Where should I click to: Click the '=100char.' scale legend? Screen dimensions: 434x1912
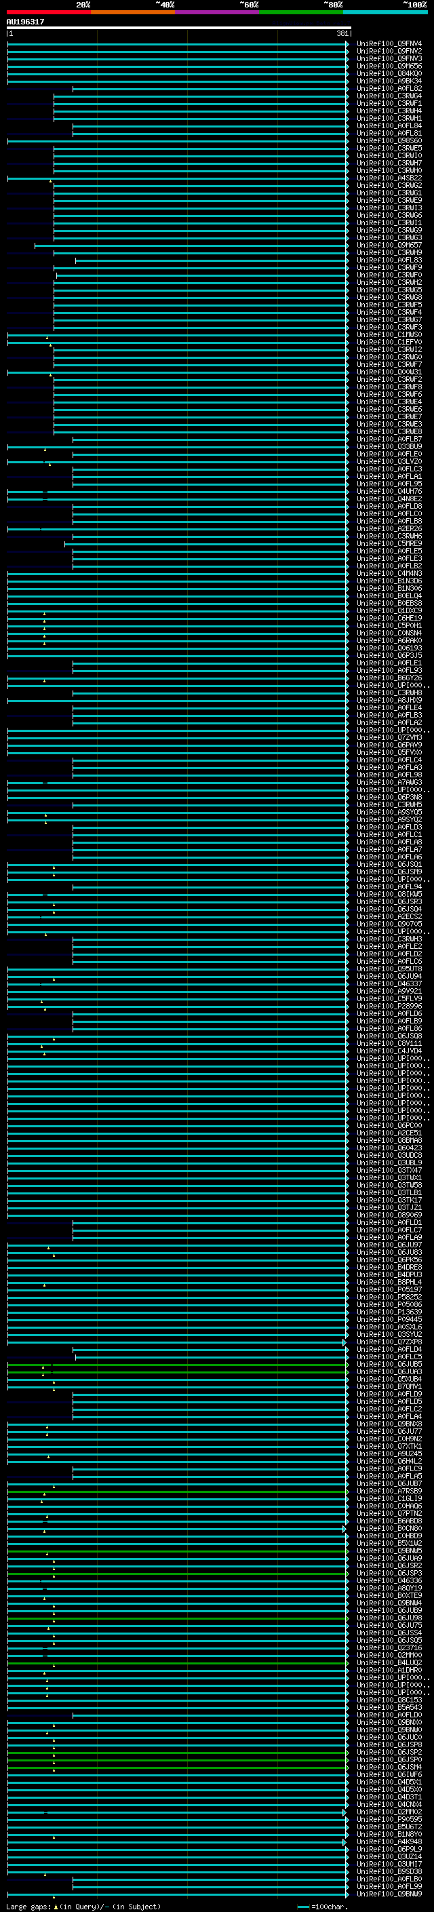pyautogui.click(x=322, y=1907)
